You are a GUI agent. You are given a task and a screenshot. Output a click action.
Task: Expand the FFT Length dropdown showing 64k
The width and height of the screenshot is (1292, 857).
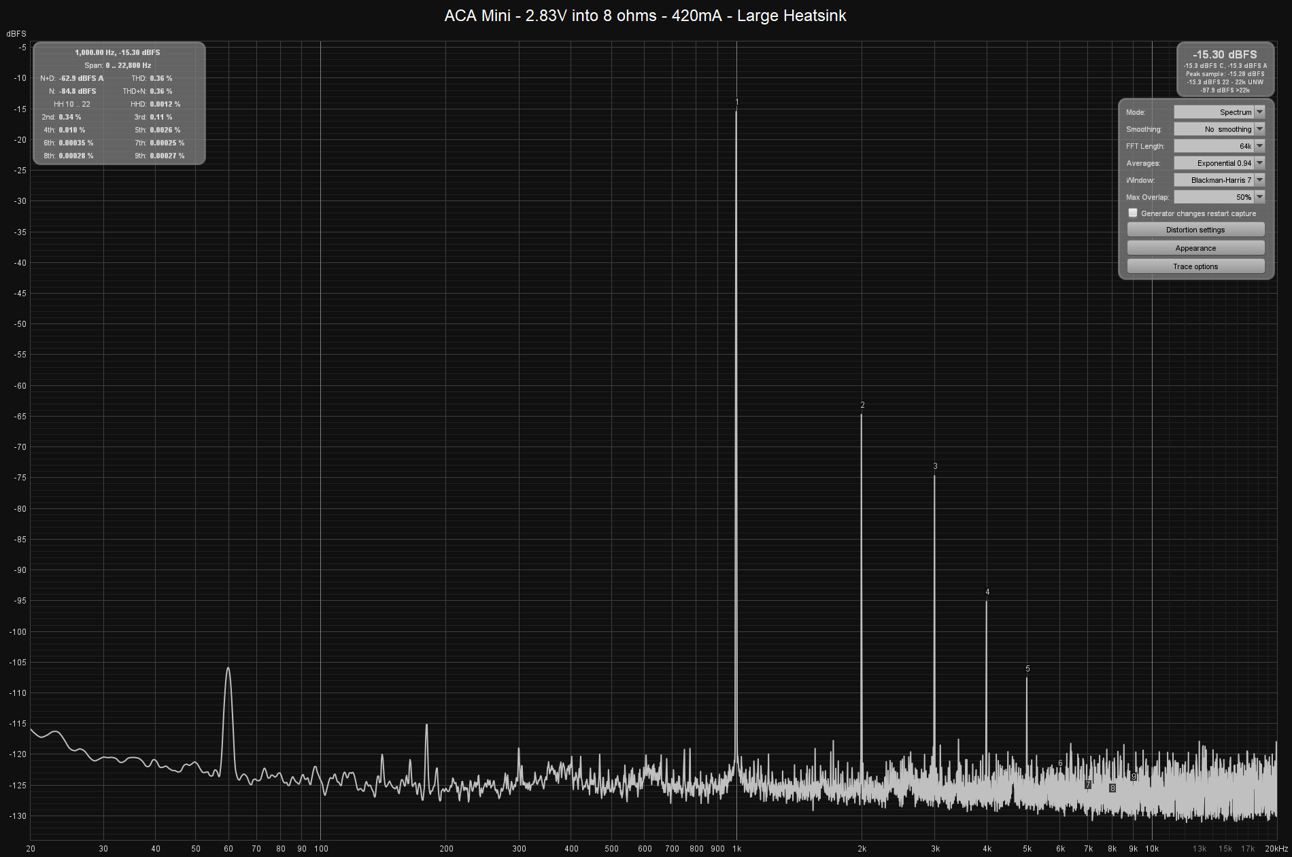[x=1219, y=146]
